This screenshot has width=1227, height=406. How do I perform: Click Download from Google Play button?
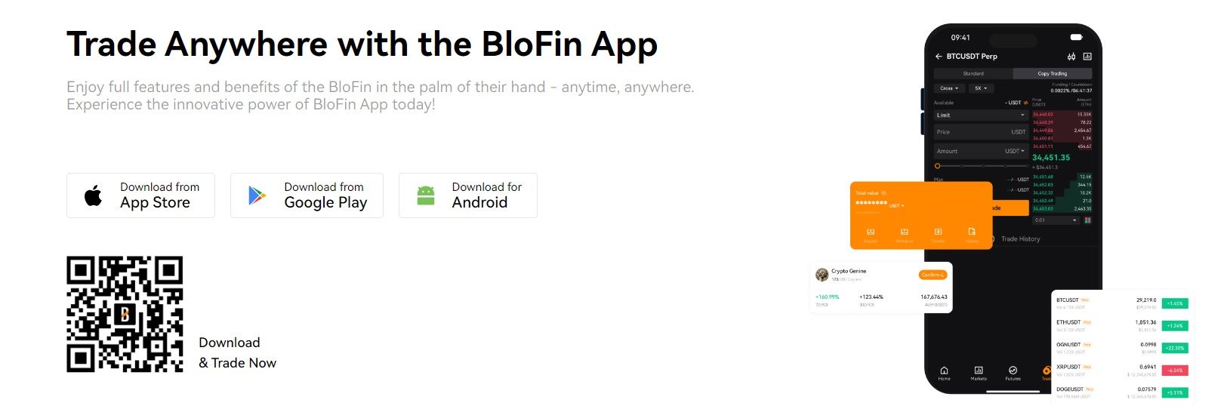(x=307, y=195)
